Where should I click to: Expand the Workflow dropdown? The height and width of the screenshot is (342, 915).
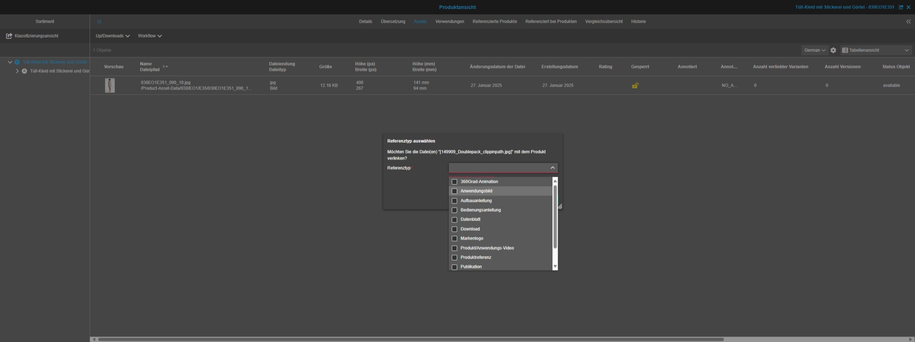pyautogui.click(x=150, y=36)
